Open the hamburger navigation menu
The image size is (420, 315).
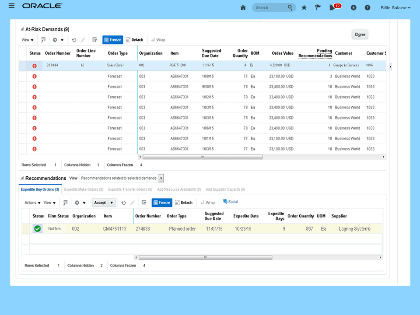point(12,6)
